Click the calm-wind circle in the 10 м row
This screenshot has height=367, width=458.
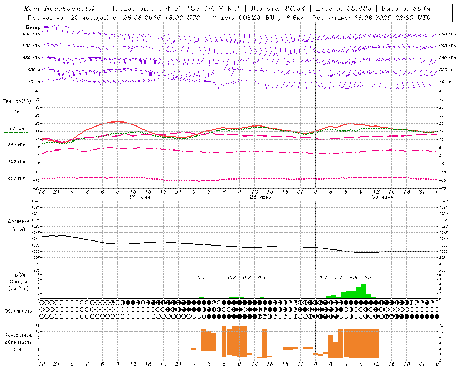[x=255, y=82]
